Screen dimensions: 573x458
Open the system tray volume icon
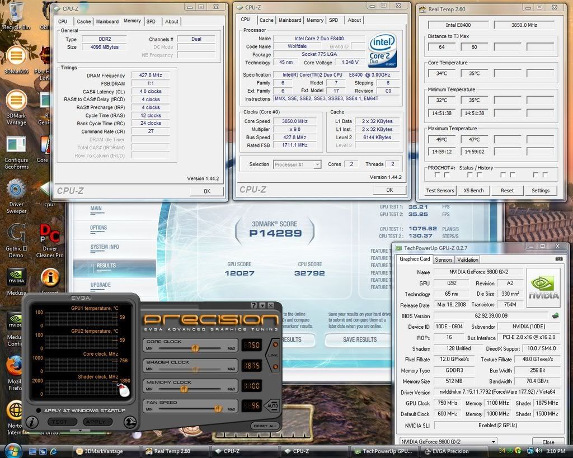[539, 451]
